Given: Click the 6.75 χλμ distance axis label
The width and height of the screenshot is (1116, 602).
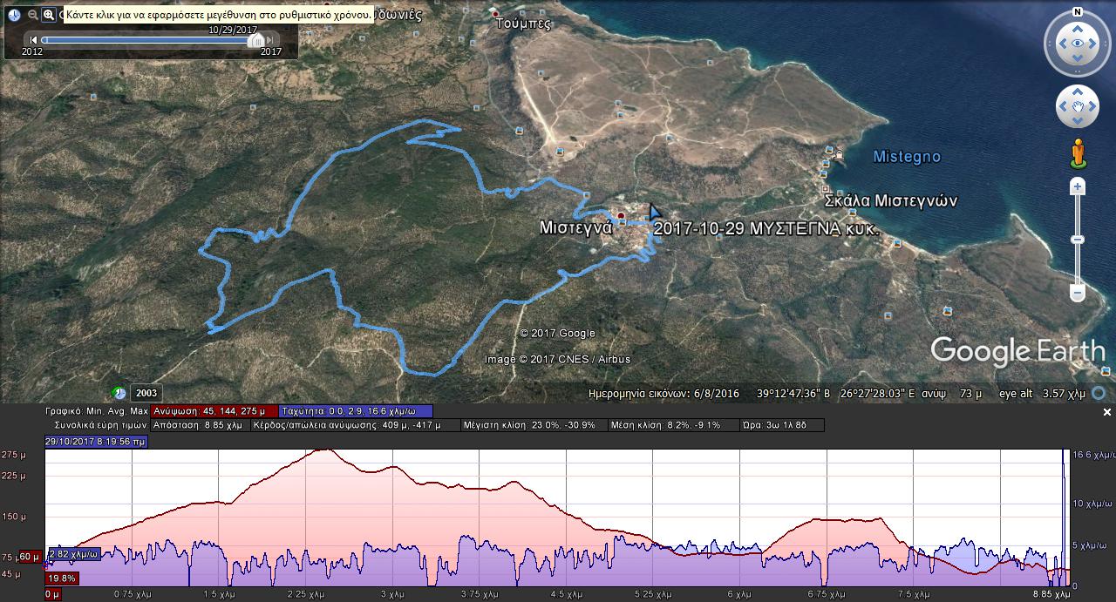Looking at the screenshot, I should click(825, 595).
